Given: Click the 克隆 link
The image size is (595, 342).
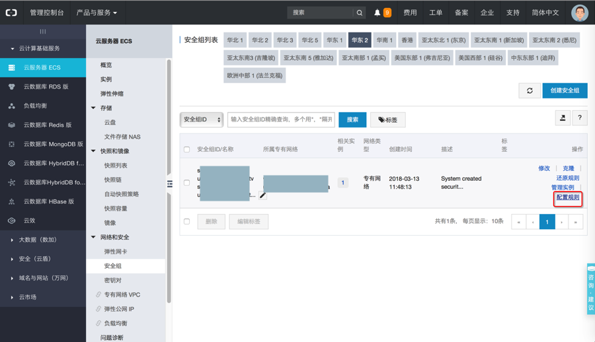Looking at the screenshot, I should point(569,168).
